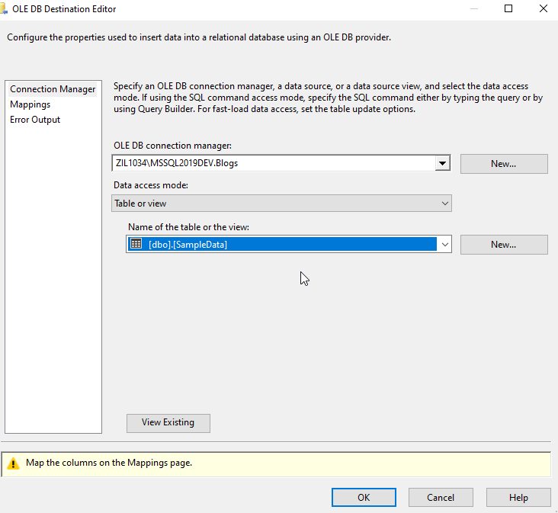This screenshot has width=558, height=513.
Task: Create a New connection manager
Action: pos(504,164)
